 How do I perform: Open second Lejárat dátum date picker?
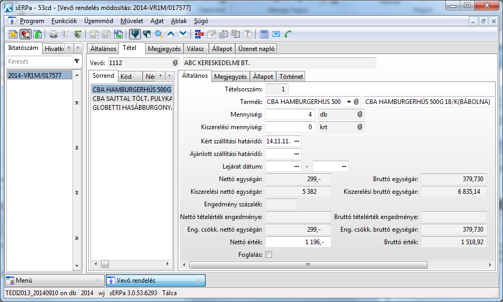[x=344, y=166]
